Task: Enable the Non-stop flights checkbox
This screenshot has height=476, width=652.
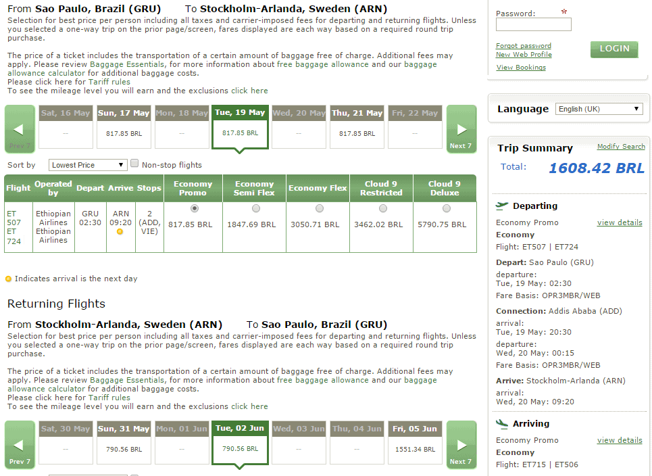Action: coord(134,164)
